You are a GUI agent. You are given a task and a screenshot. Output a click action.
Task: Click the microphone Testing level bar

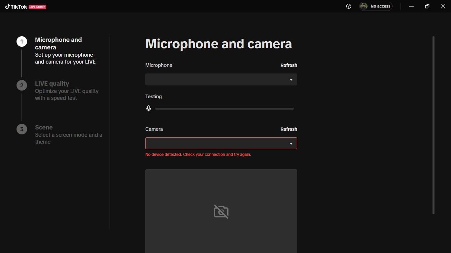(x=225, y=109)
